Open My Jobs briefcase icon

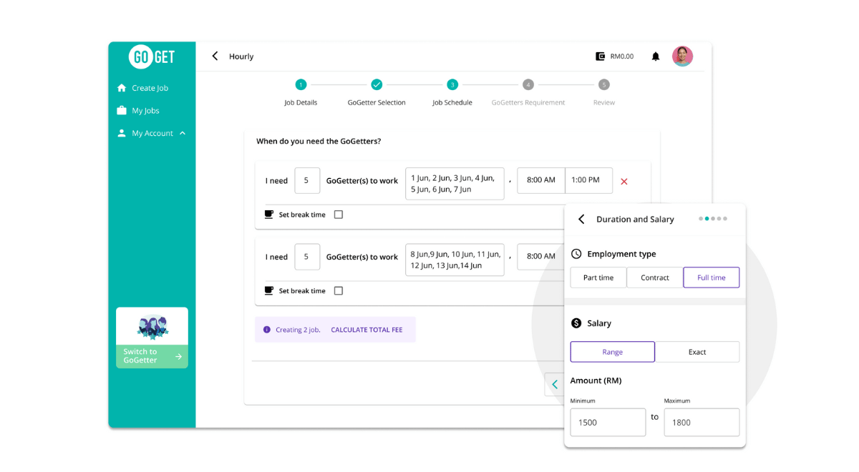(x=122, y=110)
